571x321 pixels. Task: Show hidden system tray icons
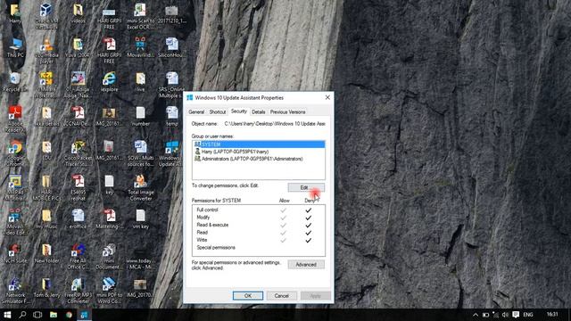pyautogui.click(x=476, y=315)
